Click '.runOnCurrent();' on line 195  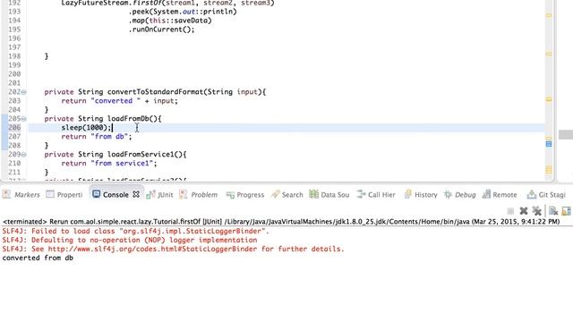[x=161, y=30]
